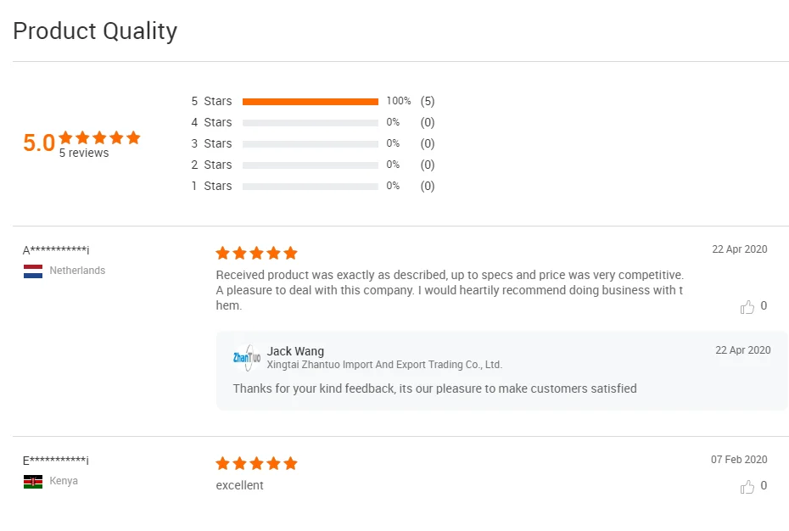Screen dimensions: 789x531
Task: Click the star rating on the Netherlands review
Action: coord(256,253)
